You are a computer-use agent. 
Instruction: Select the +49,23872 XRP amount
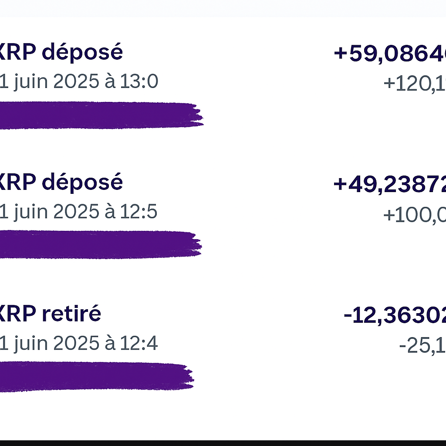click(x=390, y=184)
